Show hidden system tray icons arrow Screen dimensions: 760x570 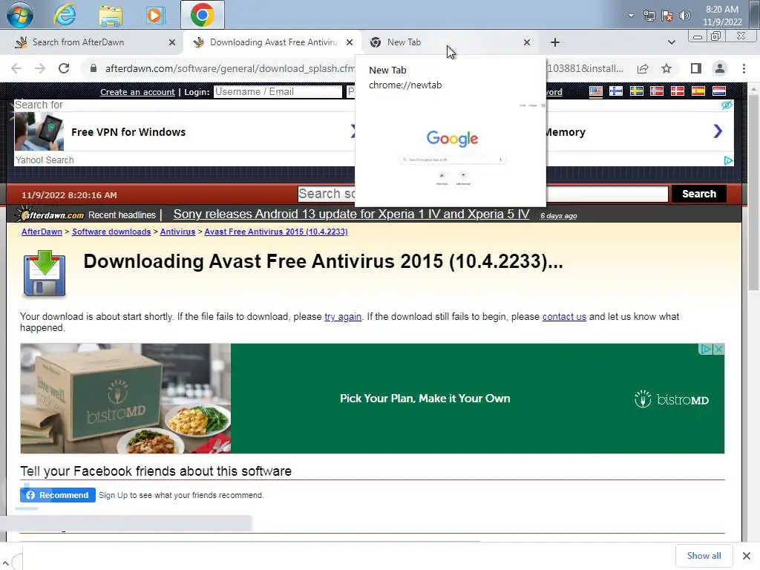631,16
